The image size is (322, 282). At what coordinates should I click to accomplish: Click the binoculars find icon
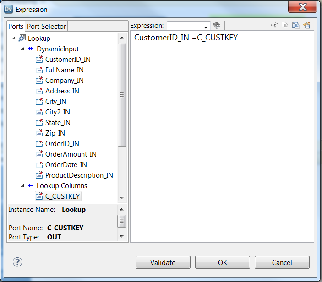point(217,26)
